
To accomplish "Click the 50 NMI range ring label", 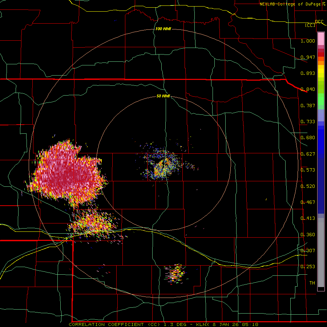I will click(x=163, y=96).
